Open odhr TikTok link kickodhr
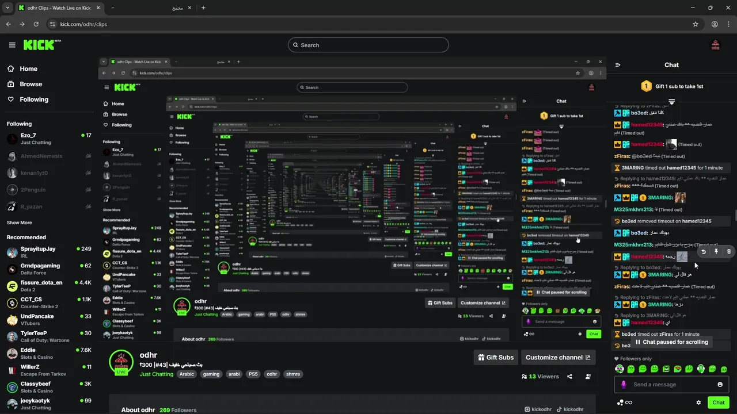This screenshot has width=737, height=414. (x=570, y=409)
